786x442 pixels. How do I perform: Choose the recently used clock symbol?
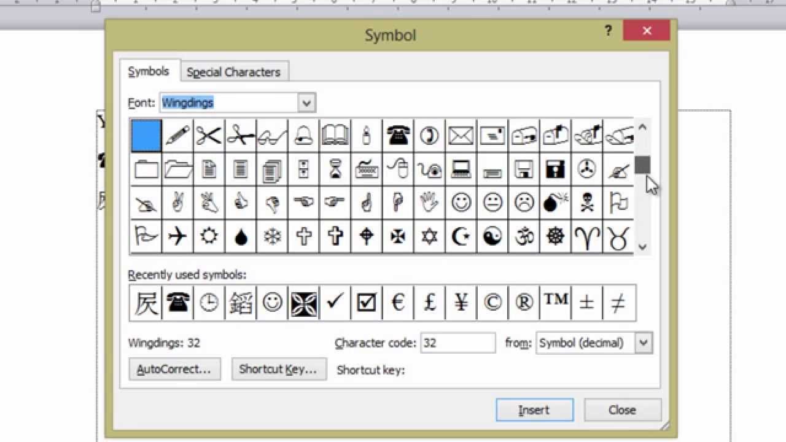pos(209,302)
